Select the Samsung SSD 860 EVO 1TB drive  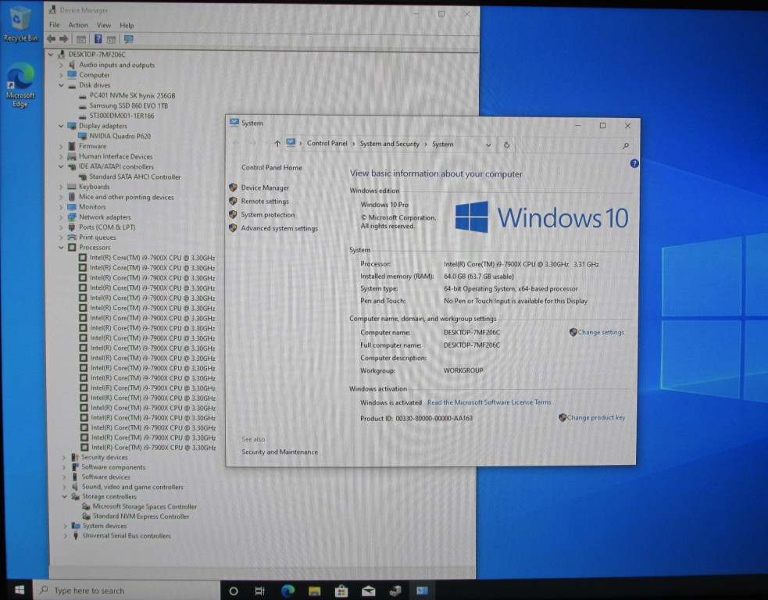[129, 105]
